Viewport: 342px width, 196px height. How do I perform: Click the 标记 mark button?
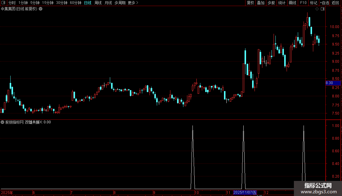(x=314, y=3)
